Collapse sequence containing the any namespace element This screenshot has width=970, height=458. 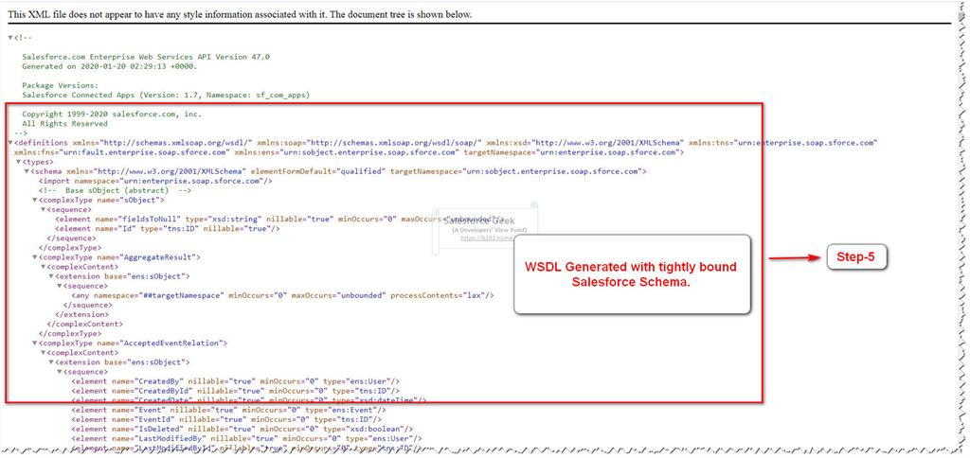pyautogui.click(x=59, y=286)
